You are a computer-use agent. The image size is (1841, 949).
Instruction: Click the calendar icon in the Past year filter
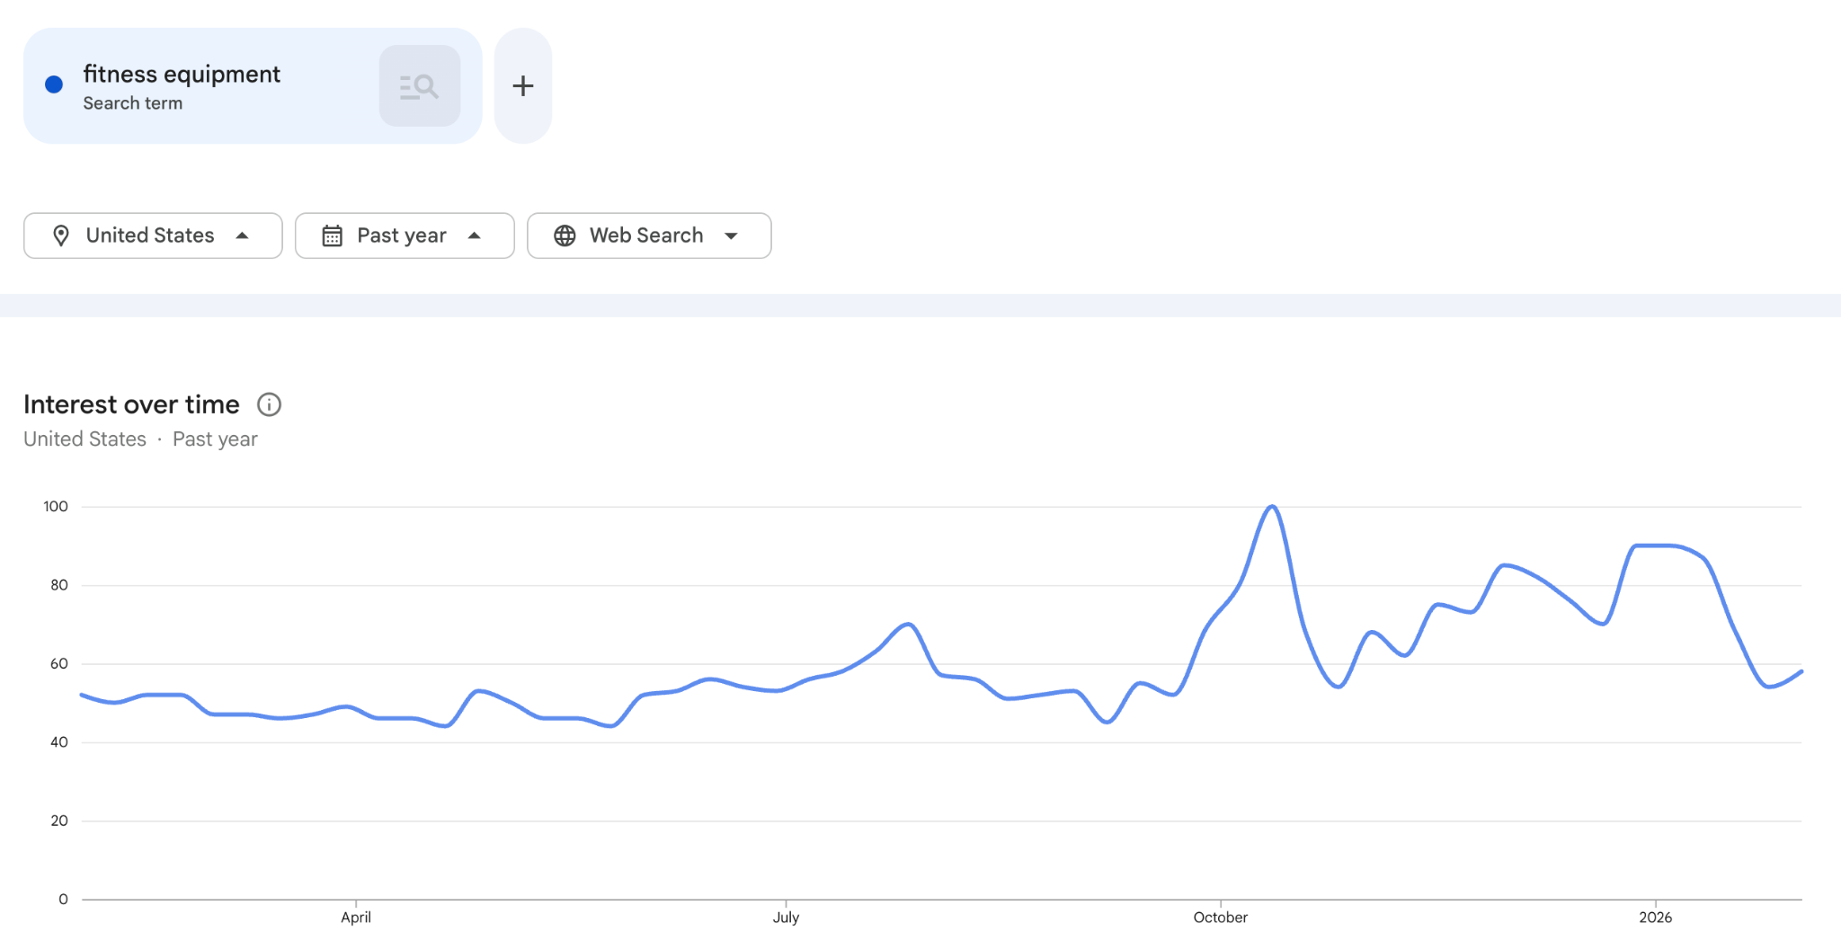(333, 235)
